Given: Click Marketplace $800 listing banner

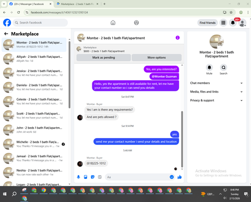Looking at the screenshot, I should (x=129, y=49).
